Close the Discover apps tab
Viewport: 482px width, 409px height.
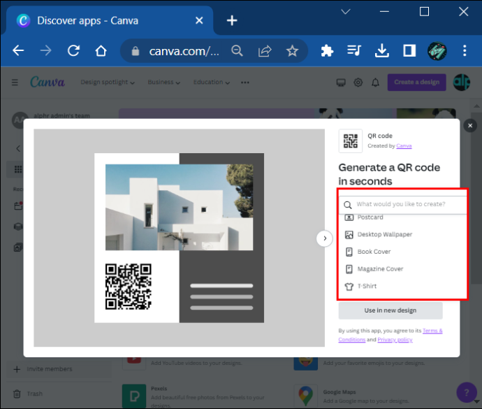199,20
